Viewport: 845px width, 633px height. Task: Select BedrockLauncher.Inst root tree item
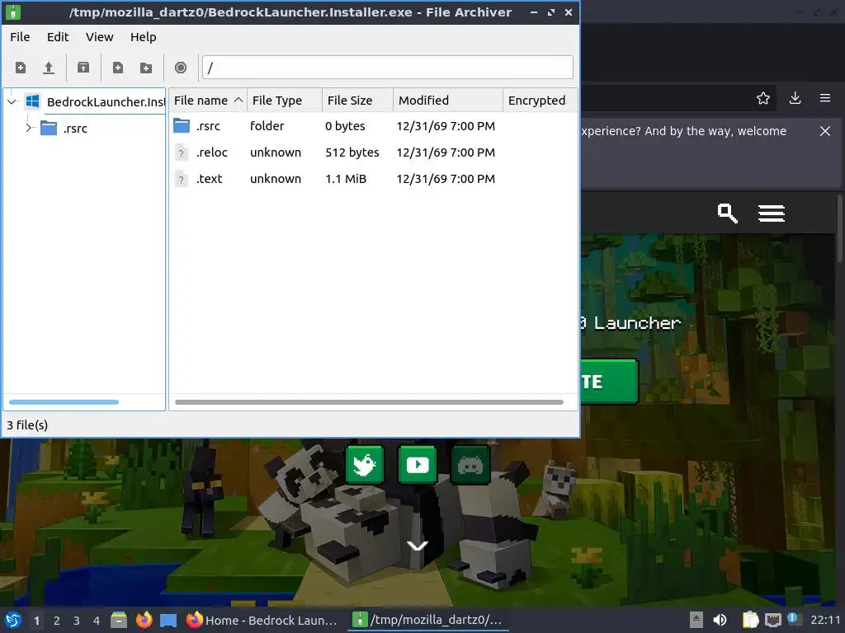106,101
